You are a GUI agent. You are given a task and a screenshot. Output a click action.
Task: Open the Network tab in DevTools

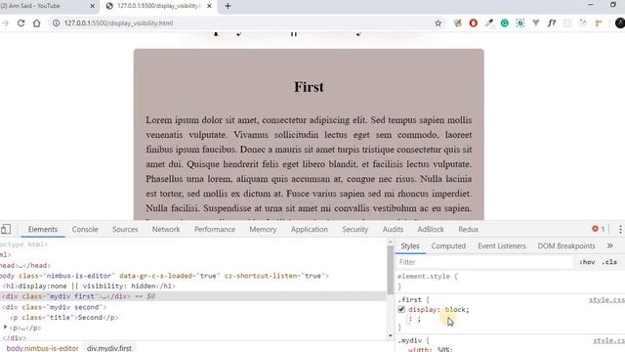[166, 230]
